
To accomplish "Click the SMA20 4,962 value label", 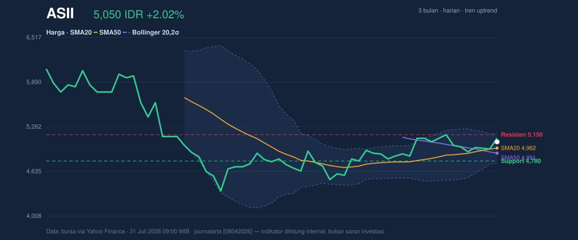I will point(518,148).
